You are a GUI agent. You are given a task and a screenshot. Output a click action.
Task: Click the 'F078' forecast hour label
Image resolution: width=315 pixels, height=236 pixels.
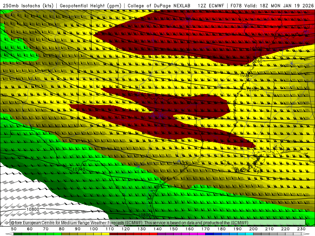click(236, 6)
